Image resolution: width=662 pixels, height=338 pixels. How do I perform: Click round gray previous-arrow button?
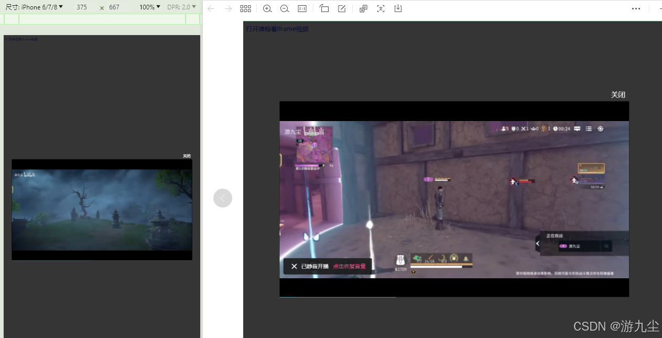click(223, 198)
